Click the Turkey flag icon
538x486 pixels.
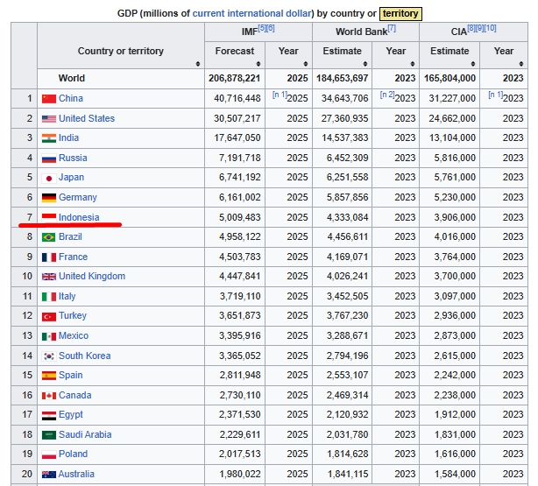[x=49, y=317]
